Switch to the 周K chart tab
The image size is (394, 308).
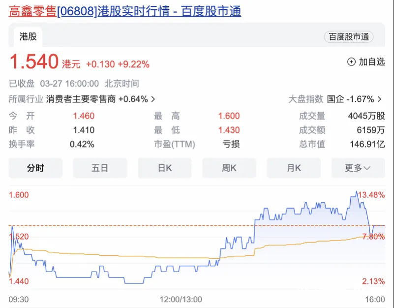(229, 168)
